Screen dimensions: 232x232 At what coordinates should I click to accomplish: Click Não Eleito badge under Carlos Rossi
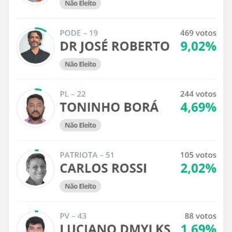[x=81, y=186]
